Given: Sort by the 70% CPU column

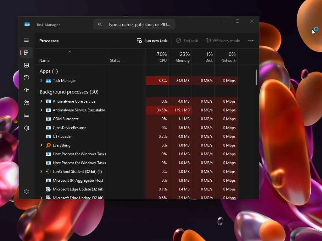Looking at the screenshot, I should tap(158, 57).
